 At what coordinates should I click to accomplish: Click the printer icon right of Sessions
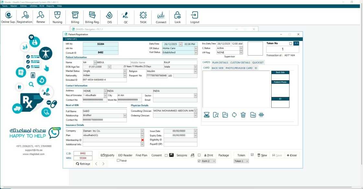coord(193,155)
